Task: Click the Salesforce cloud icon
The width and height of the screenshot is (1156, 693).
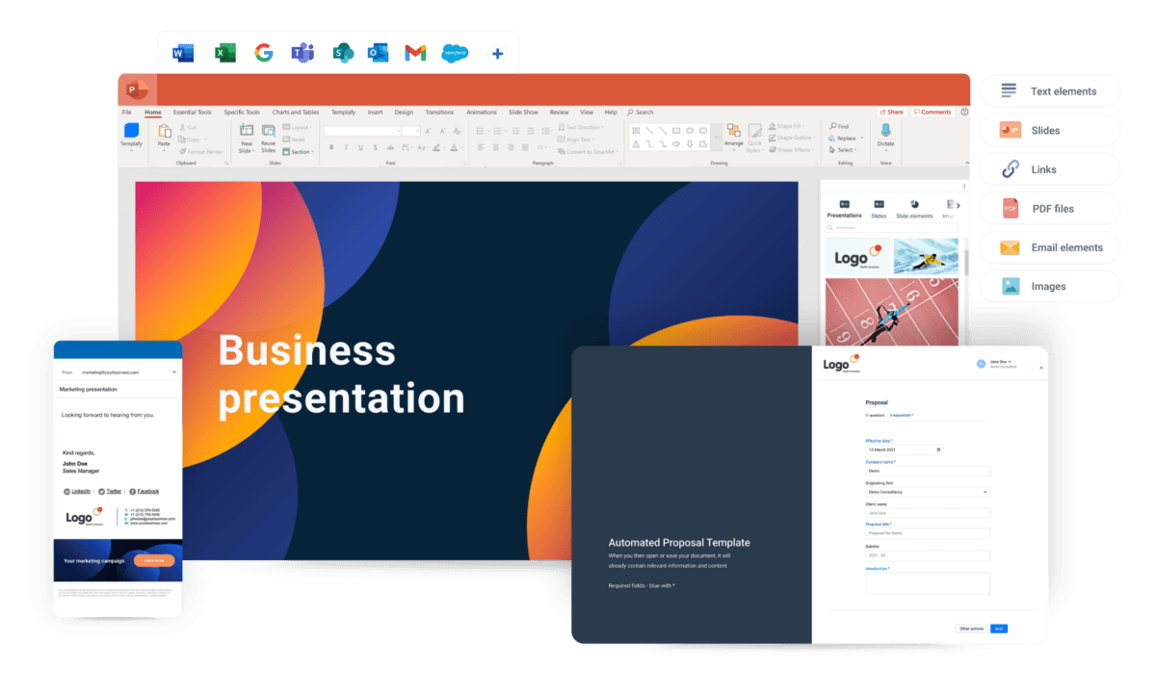Action: [x=455, y=53]
